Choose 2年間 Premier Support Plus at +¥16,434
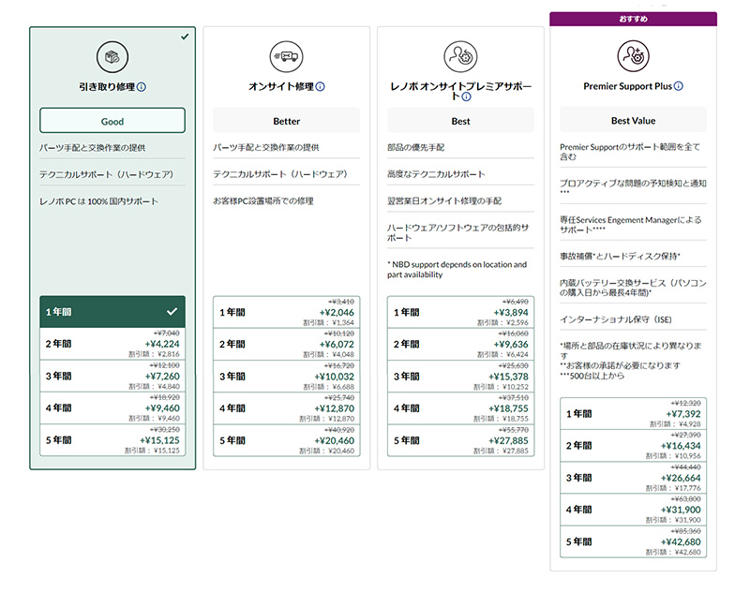Viewport: 750px width, 592px height. [634, 445]
